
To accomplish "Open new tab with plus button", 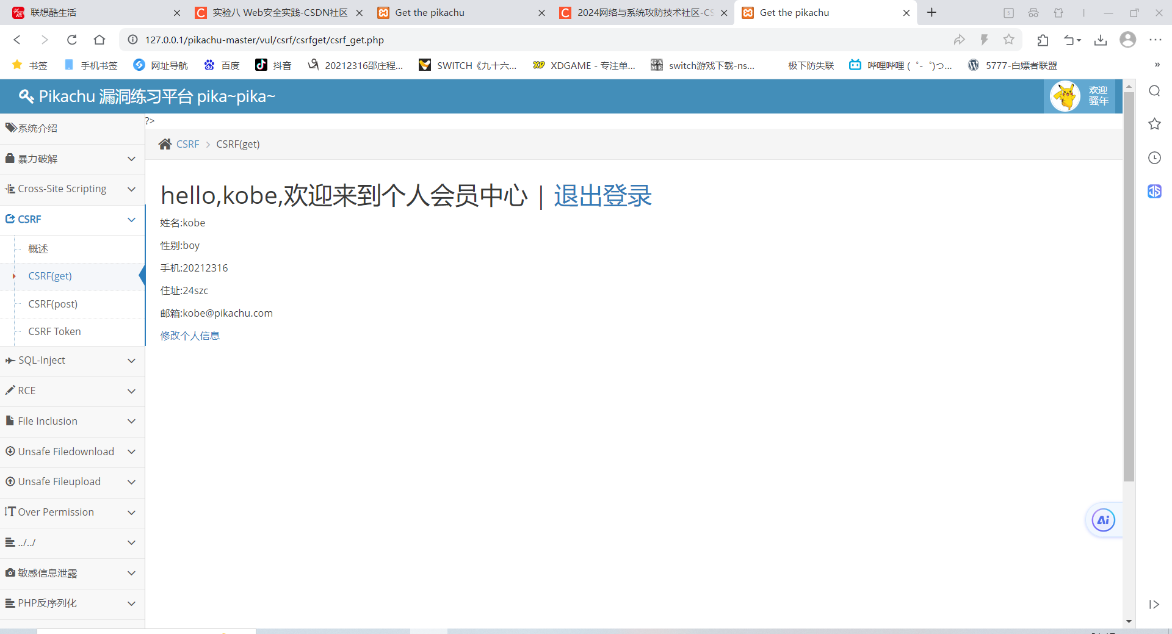I will (x=931, y=12).
